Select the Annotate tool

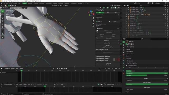point(2,31)
